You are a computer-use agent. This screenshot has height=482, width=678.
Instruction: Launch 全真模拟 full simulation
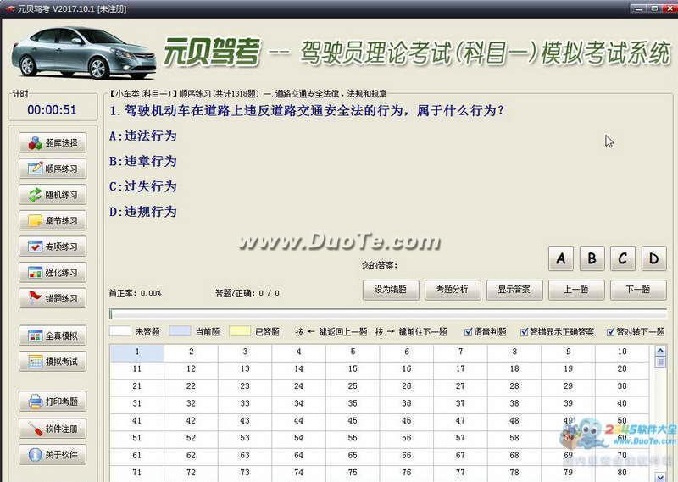[53, 335]
